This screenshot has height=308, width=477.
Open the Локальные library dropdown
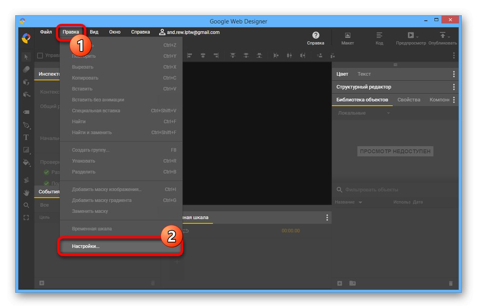pyautogui.click(x=364, y=113)
